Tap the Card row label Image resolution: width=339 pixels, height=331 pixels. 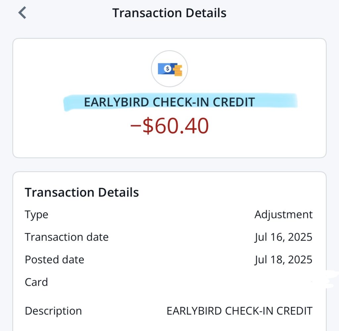(36, 282)
